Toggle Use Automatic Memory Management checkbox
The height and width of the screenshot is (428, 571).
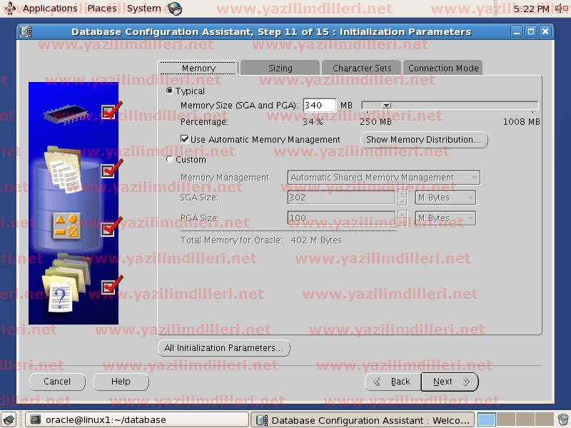[x=185, y=140]
